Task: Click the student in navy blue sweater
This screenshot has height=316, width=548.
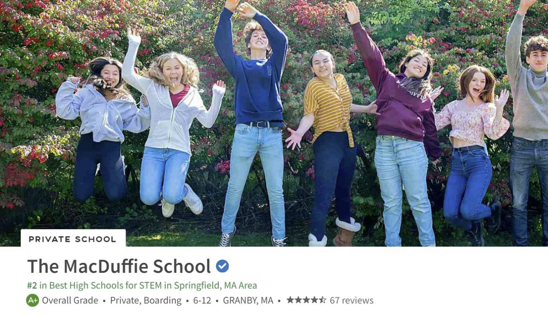Action: tap(254, 121)
